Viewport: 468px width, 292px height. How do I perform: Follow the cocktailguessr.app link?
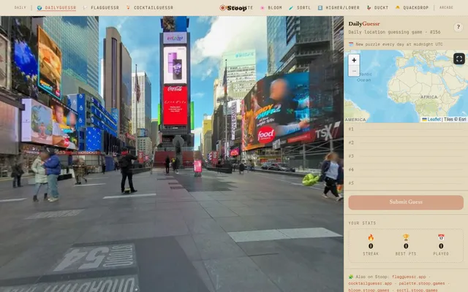click(x=370, y=283)
